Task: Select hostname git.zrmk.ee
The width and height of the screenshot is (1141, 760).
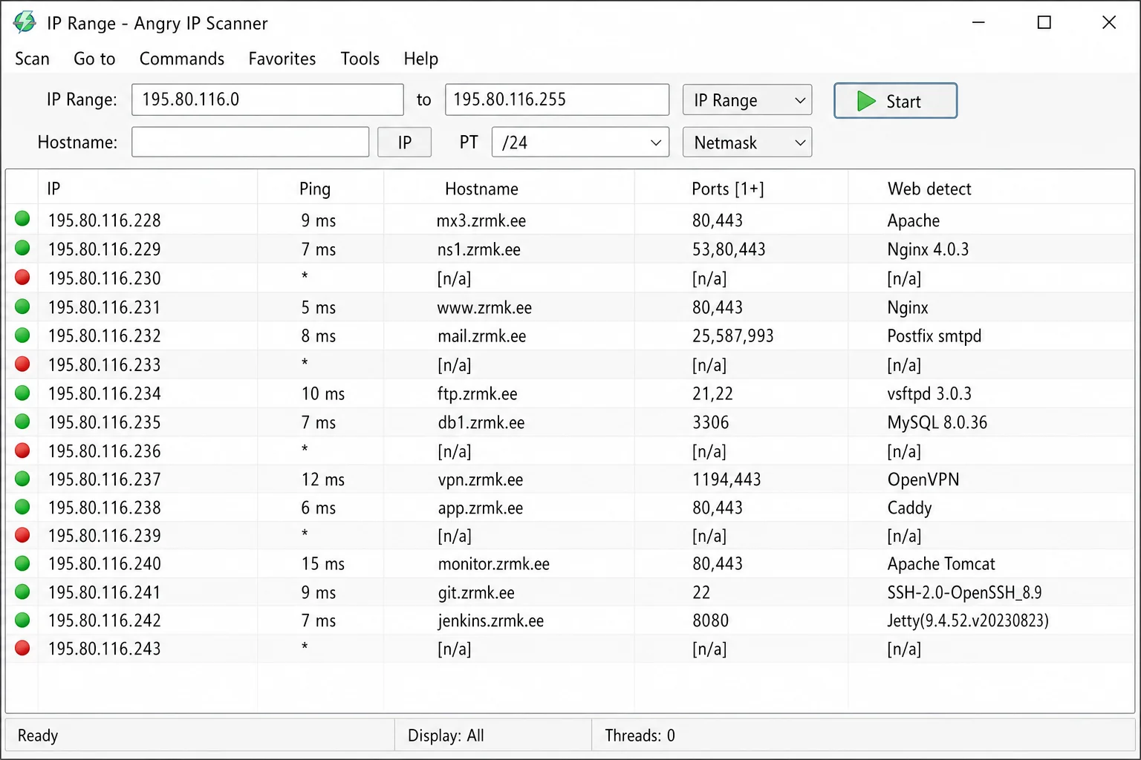Action: 476,593
